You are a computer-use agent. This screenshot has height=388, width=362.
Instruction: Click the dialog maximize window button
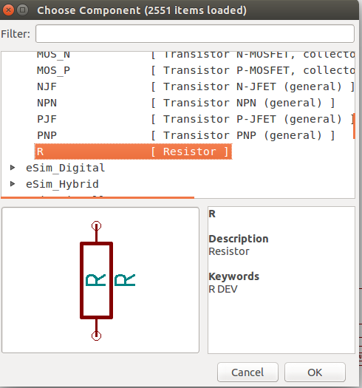pos(22,10)
